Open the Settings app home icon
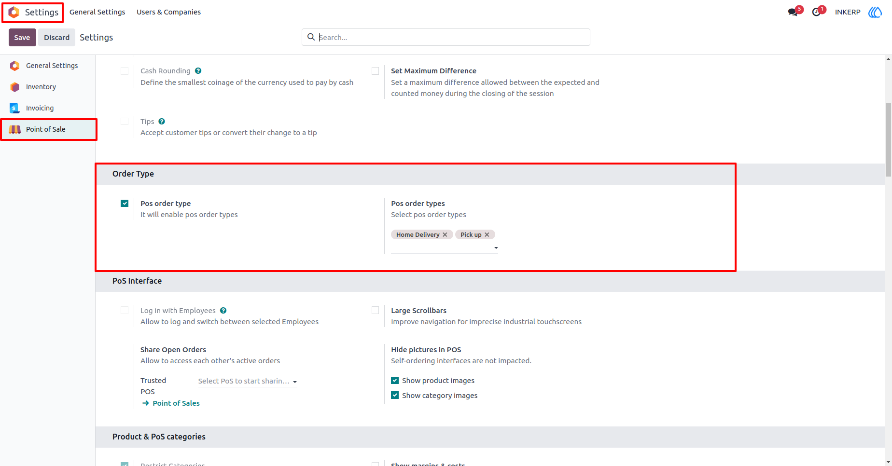 tap(14, 12)
